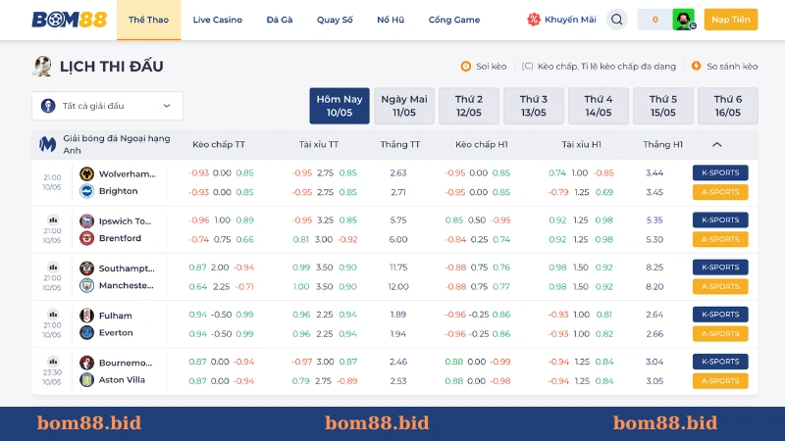Click the Khuyến Mãi promotion icon
The width and height of the screenshot is (785, 441).
534,20
